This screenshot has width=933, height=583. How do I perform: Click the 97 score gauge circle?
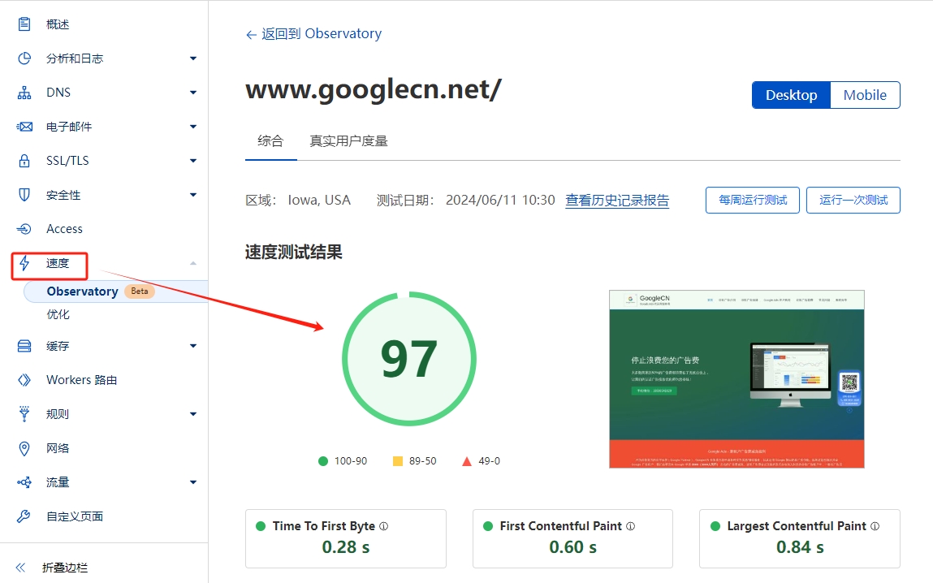point(408,359)
